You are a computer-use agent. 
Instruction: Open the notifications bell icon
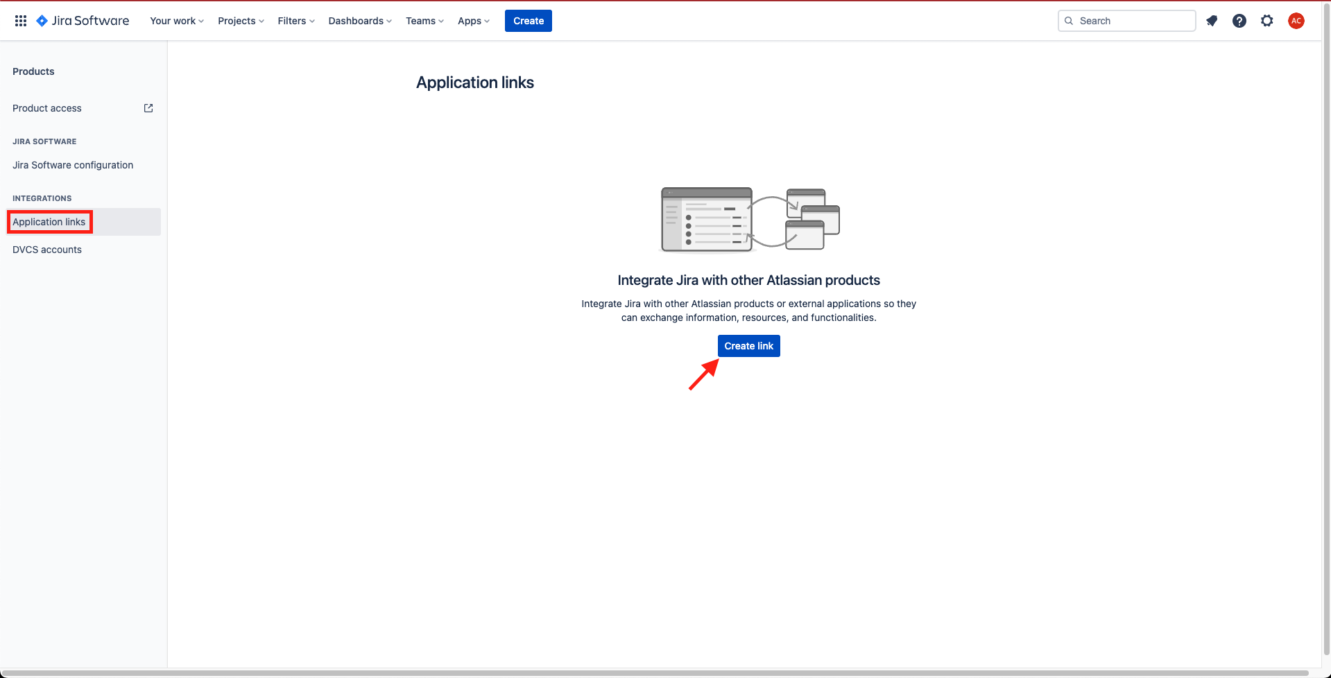1212,21
